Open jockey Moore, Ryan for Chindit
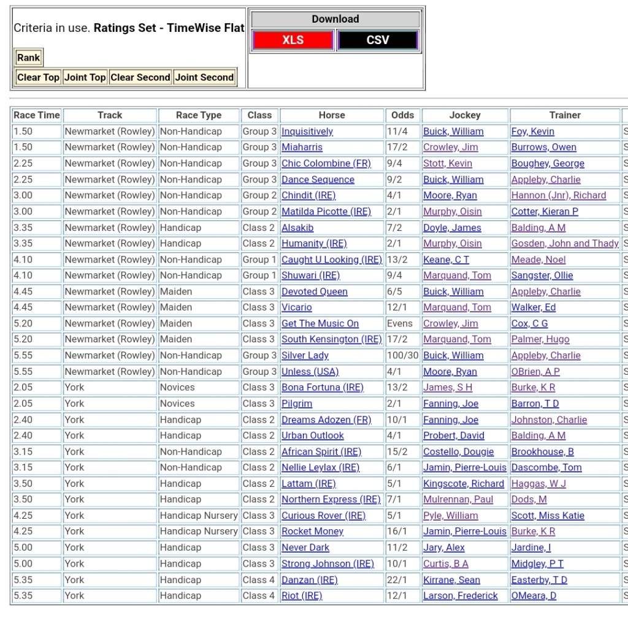This screenshot has width=628, height=618. point(450,195)
